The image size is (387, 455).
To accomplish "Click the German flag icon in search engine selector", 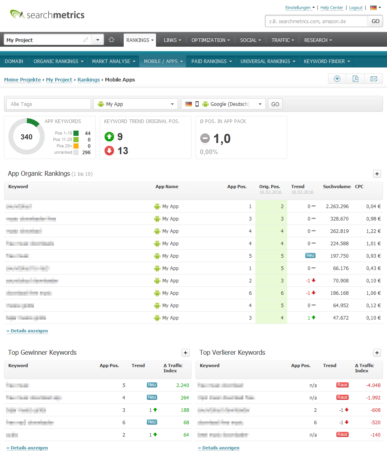I will click(188, 103).
